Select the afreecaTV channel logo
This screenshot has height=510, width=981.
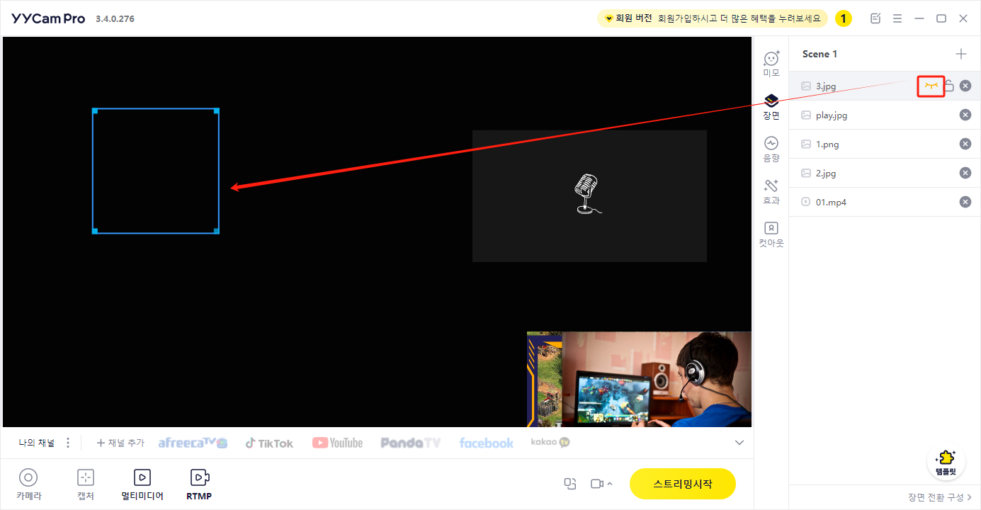(x=193, y=443)
